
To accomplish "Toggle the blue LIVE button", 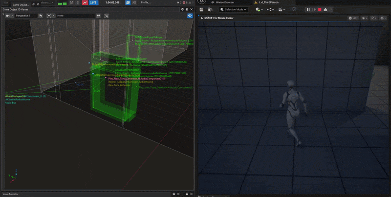I will pos(93,2).
